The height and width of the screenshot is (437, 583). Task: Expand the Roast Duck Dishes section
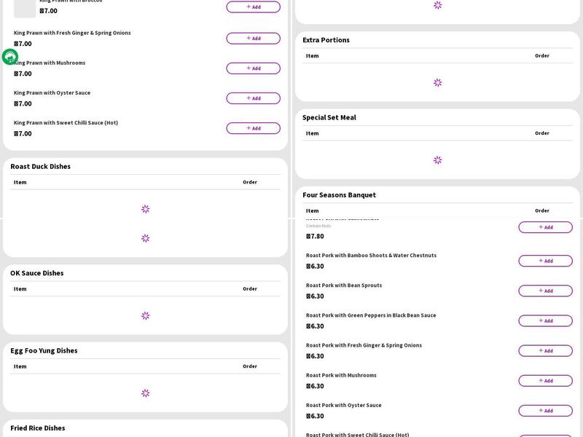[41, 167]
